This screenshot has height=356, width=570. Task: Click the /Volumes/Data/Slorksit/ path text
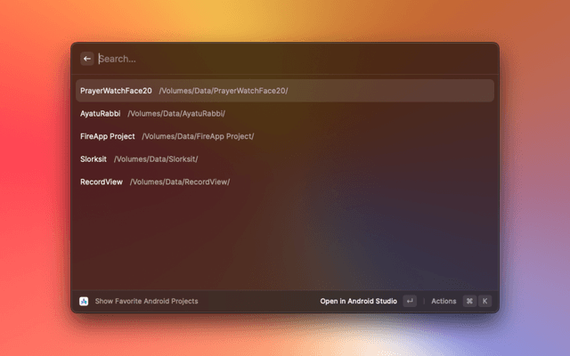point(156,159)
